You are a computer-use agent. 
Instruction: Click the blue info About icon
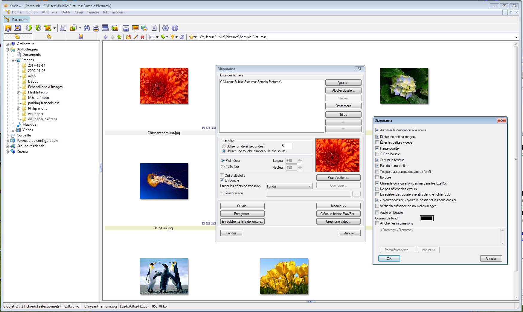175,28
